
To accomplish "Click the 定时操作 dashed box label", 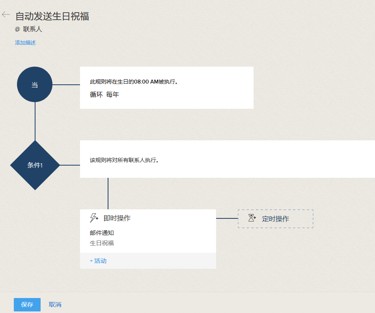I will (x=276, y=219).
